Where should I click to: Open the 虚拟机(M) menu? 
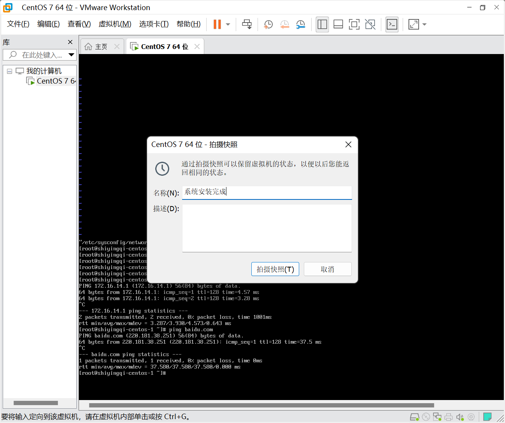115,24
